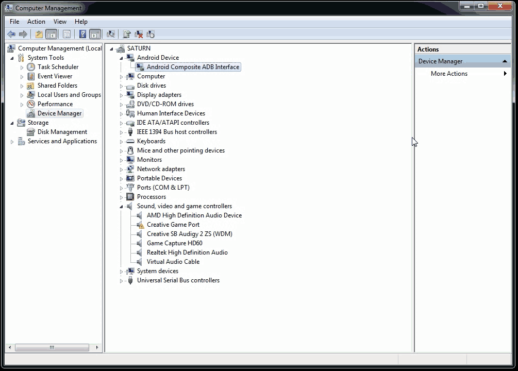Collapse the Android Device category
Screen dimensions: 518x371
pyautogui.click(x=121, y=58)
